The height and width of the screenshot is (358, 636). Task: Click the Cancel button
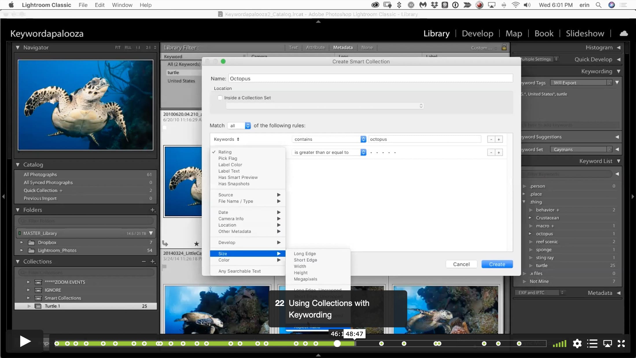[x=461, y=264]
